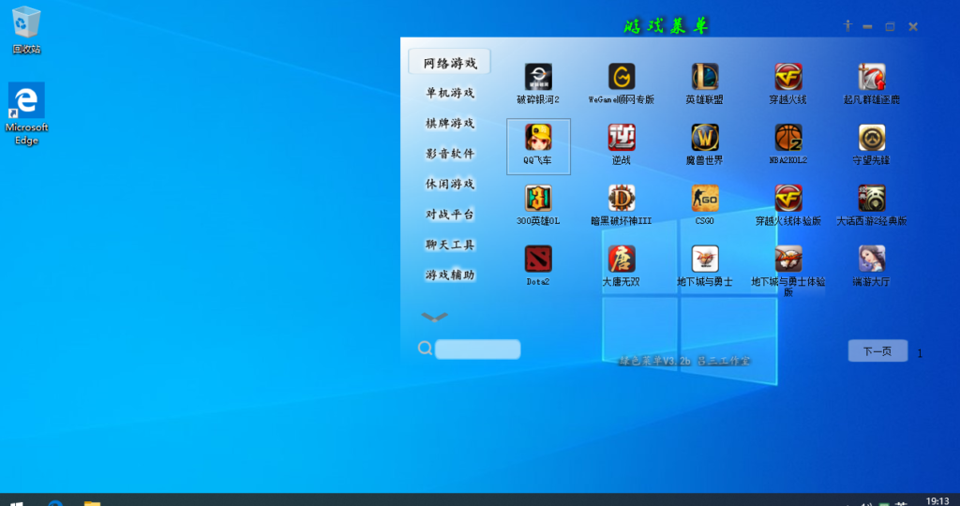Open 起凡群雄逐鹿 game icon
Image resolution: width=960 pixels, height=506 pixels.
pyautogui.click(x=871, y=77)
